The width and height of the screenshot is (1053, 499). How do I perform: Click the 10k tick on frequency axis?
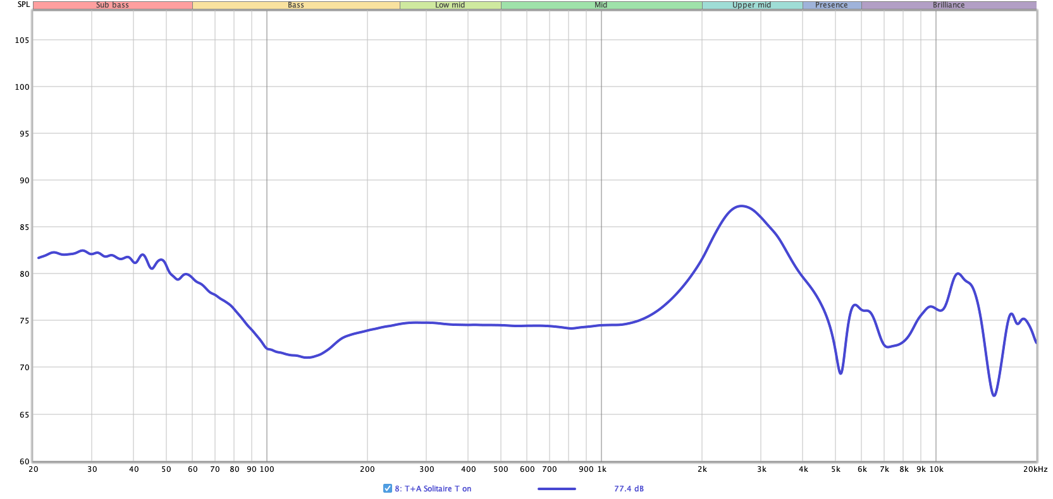click(936, 469)
